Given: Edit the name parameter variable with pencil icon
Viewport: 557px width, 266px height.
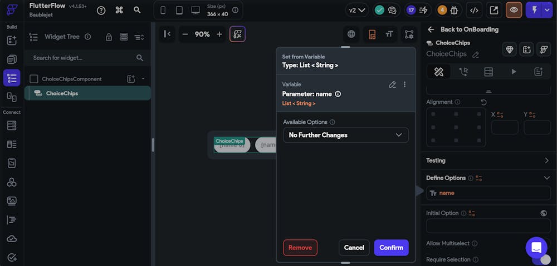Looking at the screenshot, I should tap(392, 84).
